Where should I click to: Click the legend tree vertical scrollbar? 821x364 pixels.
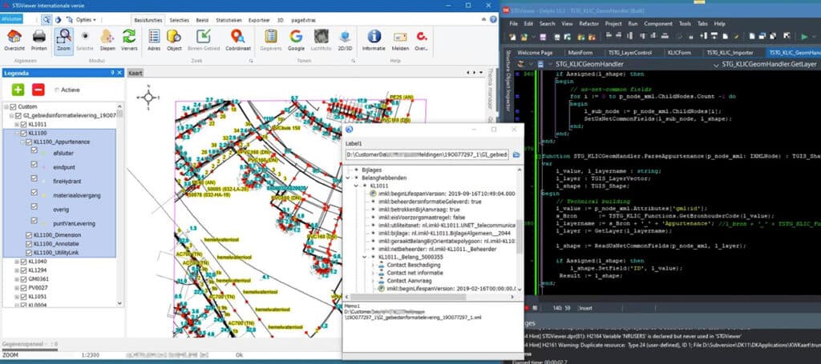pos(120,206)
